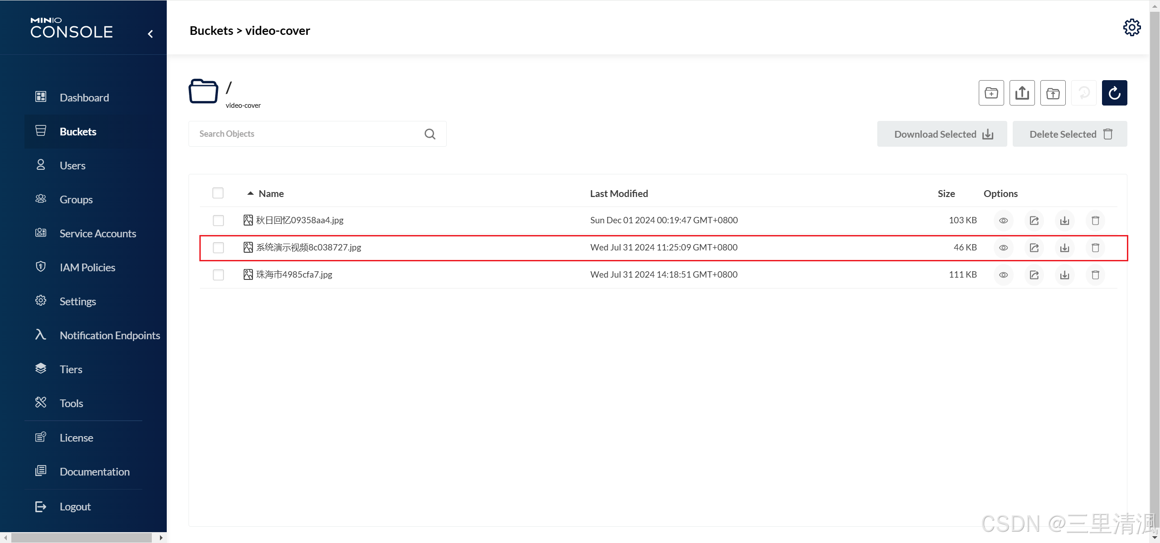Viewport: 1160px width, 543px height.
Task: Open Service Accounts from the sidebar icon
Action: (40, 233)
